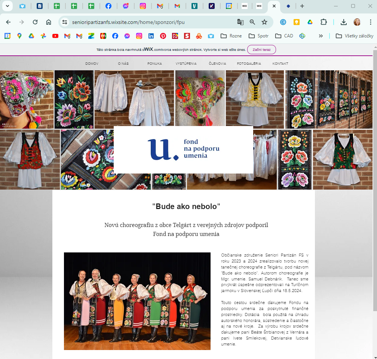Reload the current page
The height and width of the screenshot is (359, 377).
click(x=35, y=22)
